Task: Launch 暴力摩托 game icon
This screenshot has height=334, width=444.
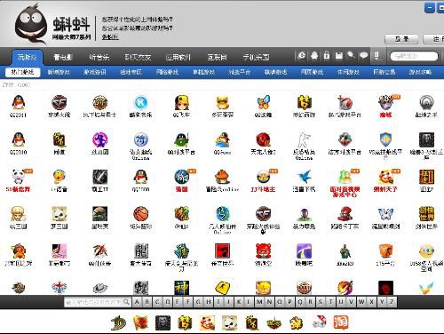Action: pyautogui.click(x=304, y=214)
